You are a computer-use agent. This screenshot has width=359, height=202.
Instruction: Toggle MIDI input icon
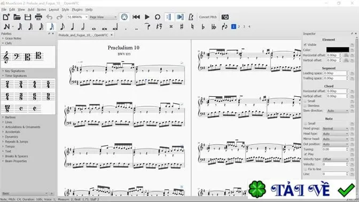point(124,17)
